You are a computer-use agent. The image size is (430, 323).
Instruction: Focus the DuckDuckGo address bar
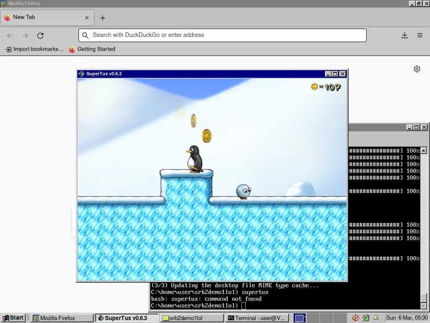click(x=223, y=35)
